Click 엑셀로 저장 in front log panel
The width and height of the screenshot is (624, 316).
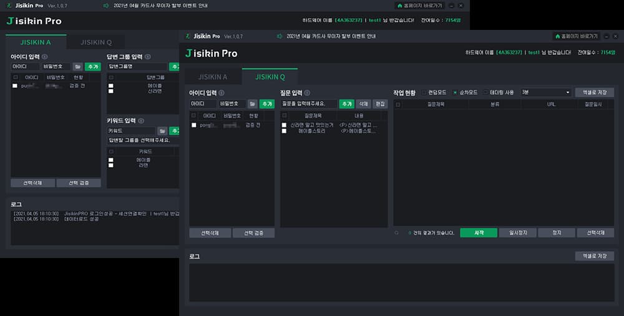(595, 256)
